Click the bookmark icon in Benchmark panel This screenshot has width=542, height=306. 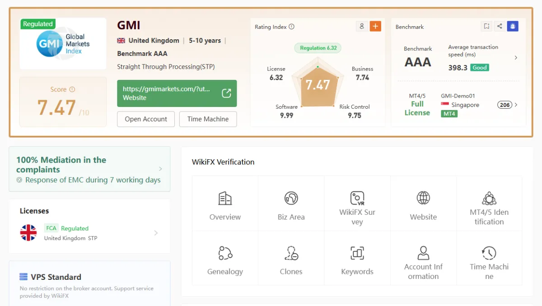(x=486, y=26)
